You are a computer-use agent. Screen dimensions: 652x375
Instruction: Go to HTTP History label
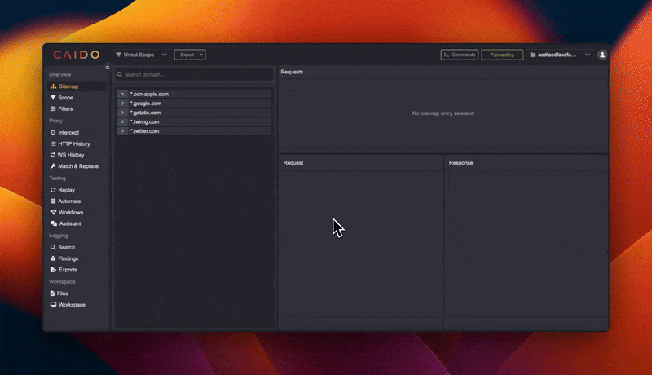click(74, 143)
